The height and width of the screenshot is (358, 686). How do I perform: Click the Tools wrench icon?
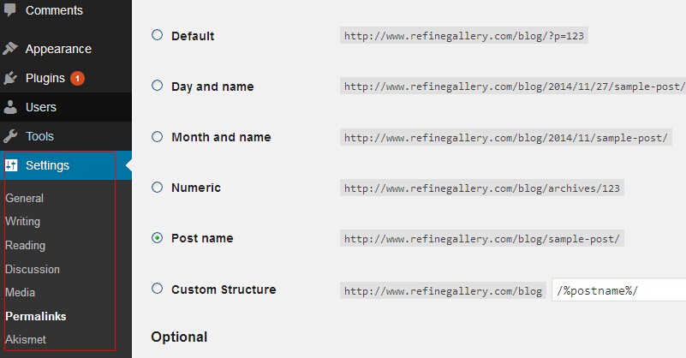point(10,136)
